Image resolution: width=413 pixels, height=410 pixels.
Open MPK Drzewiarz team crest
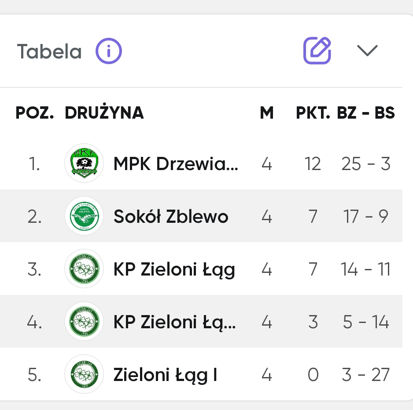tap(84, 163)
